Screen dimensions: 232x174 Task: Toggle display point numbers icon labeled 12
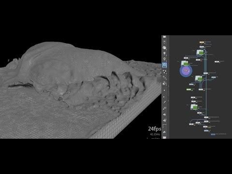pyautogui.click(x=164, y=108)
